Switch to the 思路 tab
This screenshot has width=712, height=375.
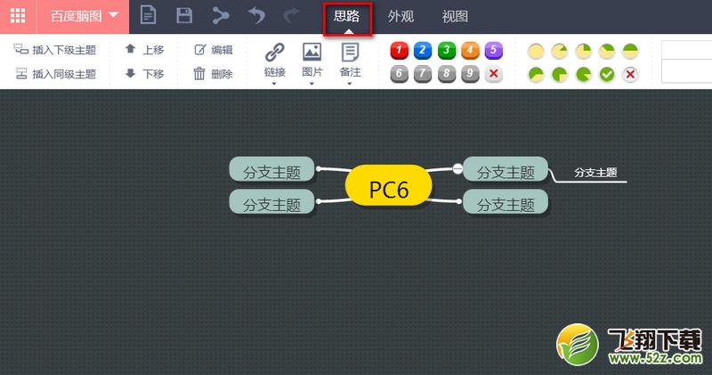347,17
